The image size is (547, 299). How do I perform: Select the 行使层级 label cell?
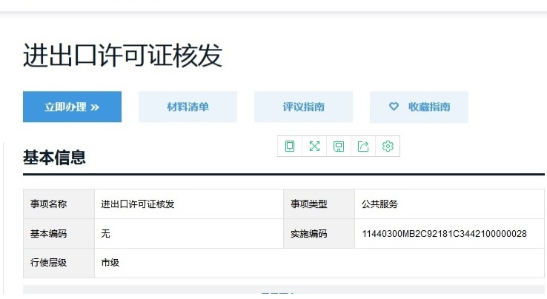pos(49,263)
